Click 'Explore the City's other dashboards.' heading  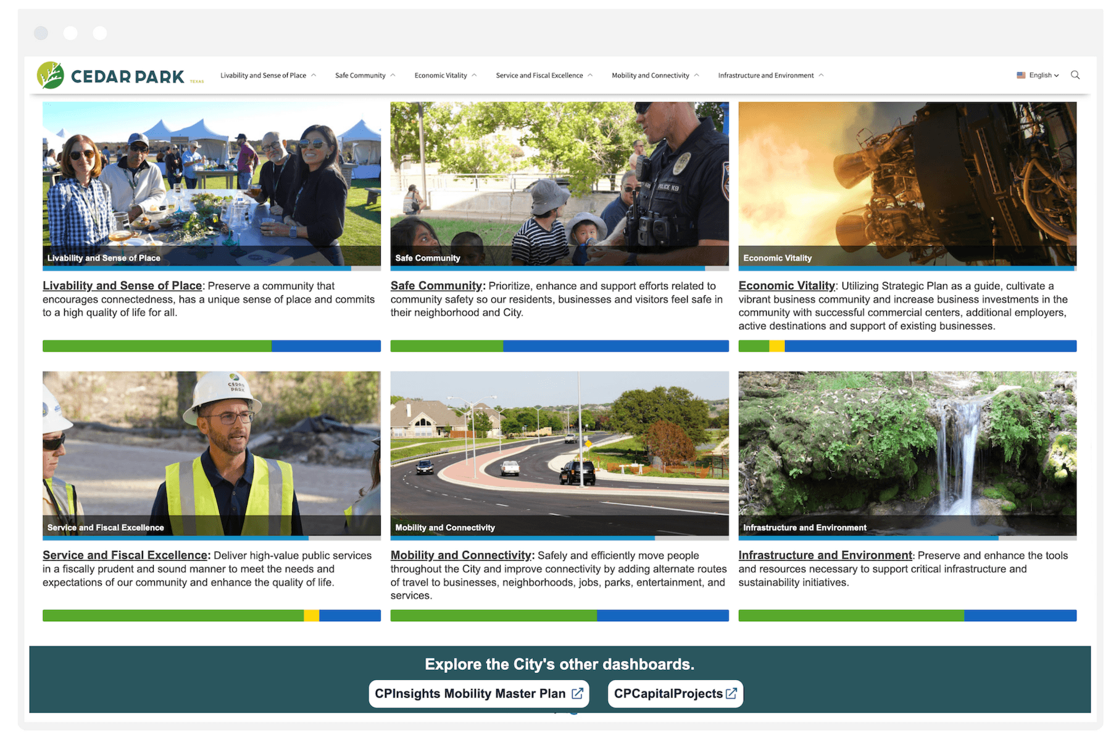click(560, 664)
